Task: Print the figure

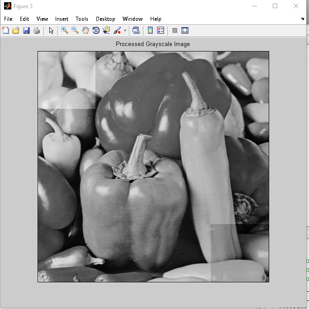Action: pos(37,31)
